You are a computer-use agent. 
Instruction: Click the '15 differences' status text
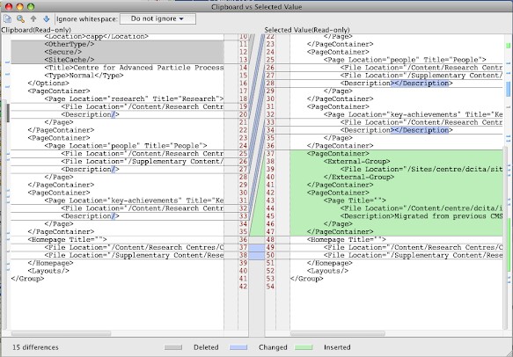(x=35, y=347)
